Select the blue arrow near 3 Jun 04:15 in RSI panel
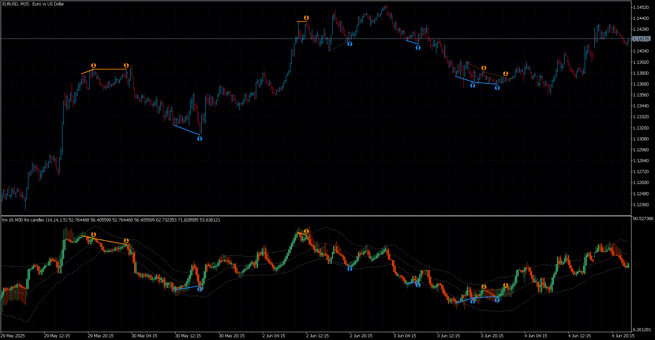Image resolution: width=655 pixels, height=340 pixels. coord(418,285)
